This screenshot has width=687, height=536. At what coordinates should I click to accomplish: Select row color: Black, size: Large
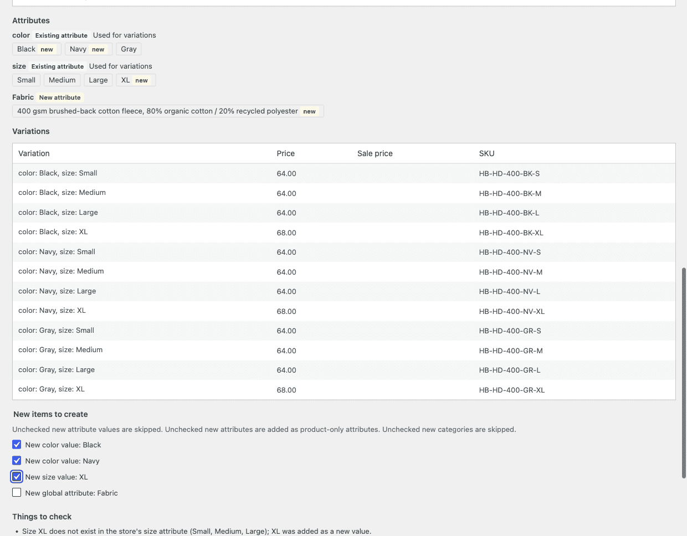pos(343,213)
